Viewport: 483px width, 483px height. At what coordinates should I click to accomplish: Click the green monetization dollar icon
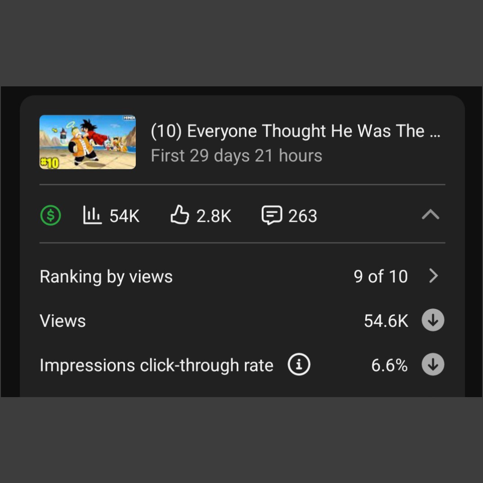50,215
